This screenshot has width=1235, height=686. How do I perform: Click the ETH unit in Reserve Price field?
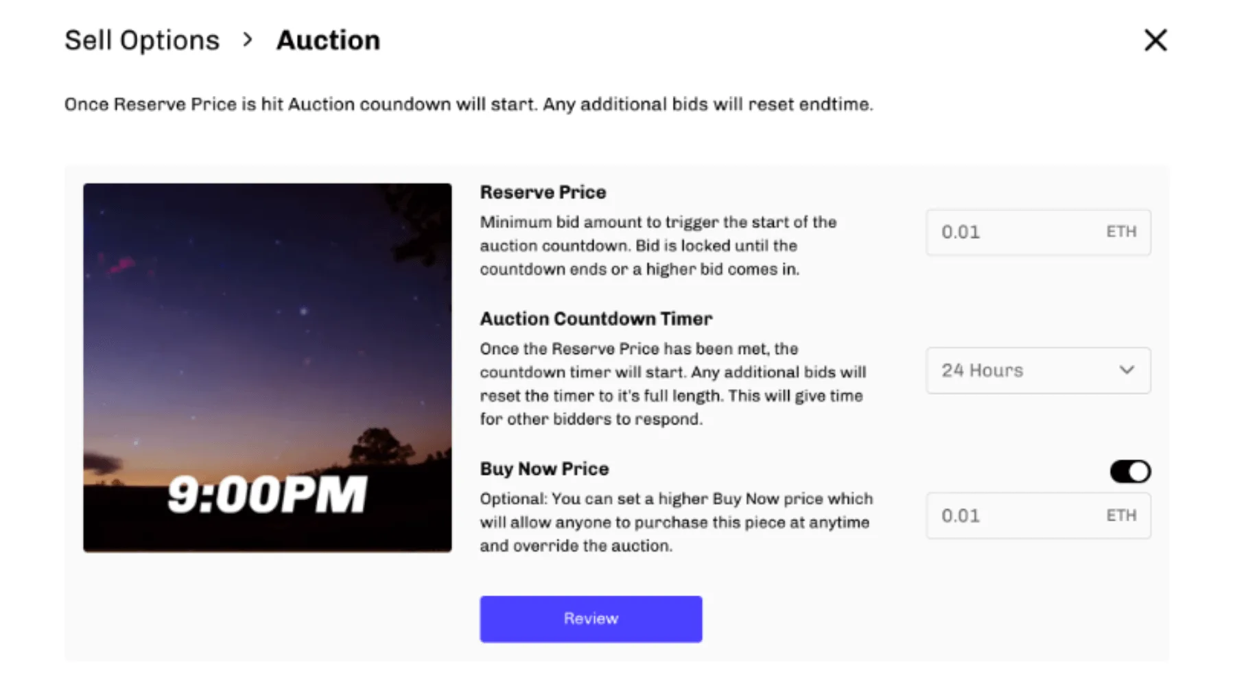(1121, 232)
